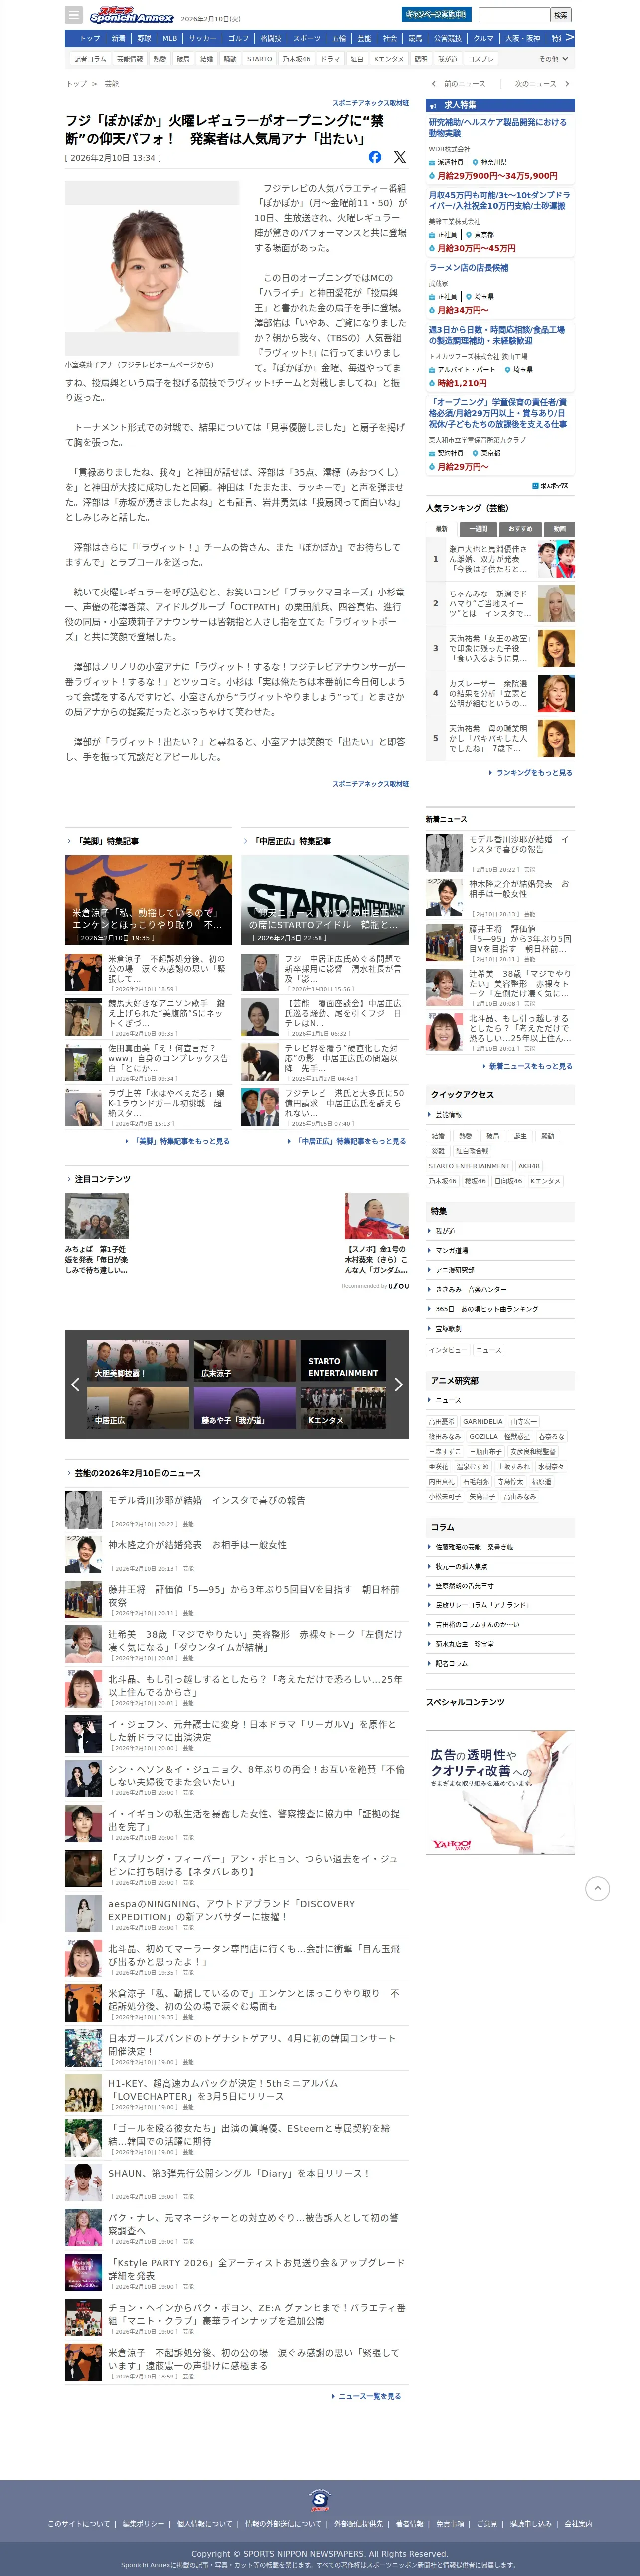The image size is (640, 2576).
Task: Open ラーメン店の店長候補 job listing
Action: pyautogui.click(x=469, y=268)
